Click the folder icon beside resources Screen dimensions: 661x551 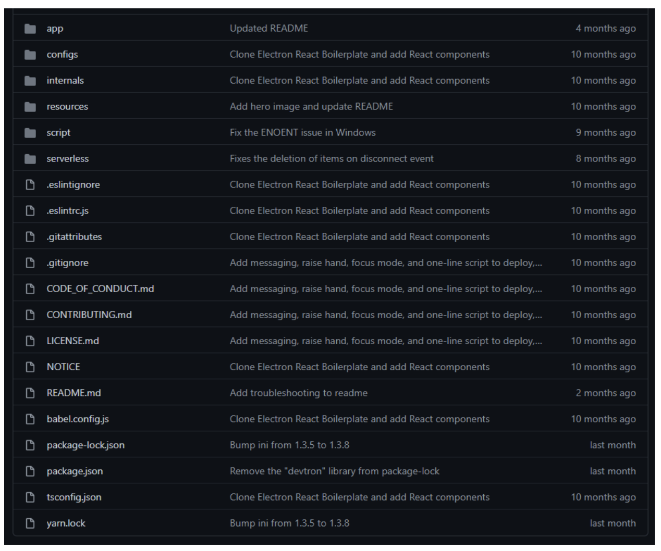(30, 107)
